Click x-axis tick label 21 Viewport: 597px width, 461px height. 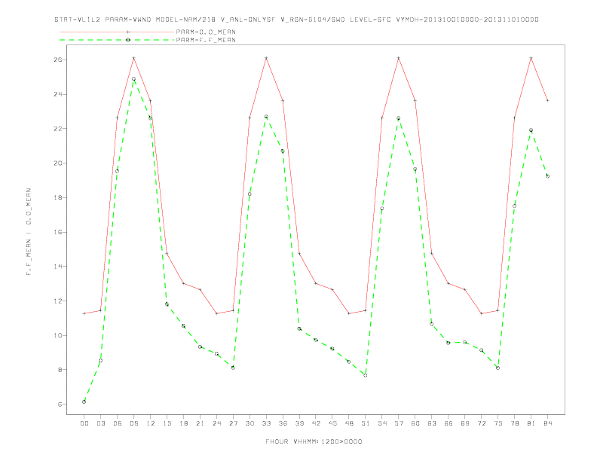click(200, 423)
